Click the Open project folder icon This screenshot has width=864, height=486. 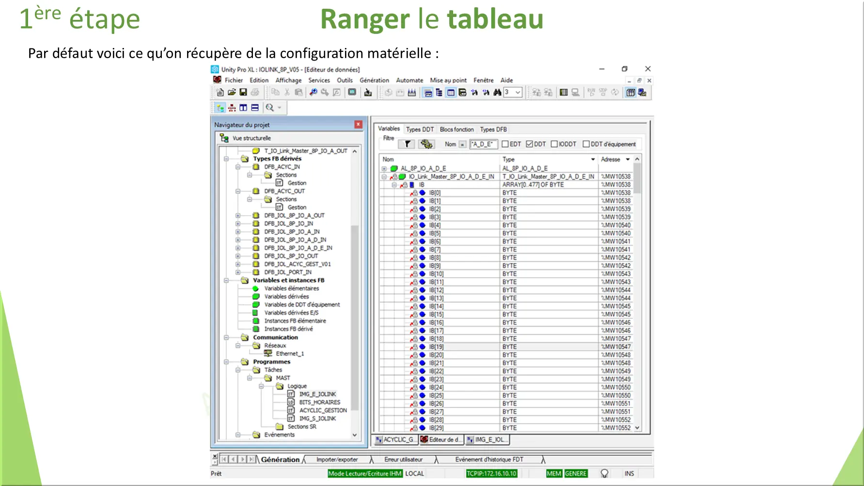pyautogui.click(x=232, y=92)
